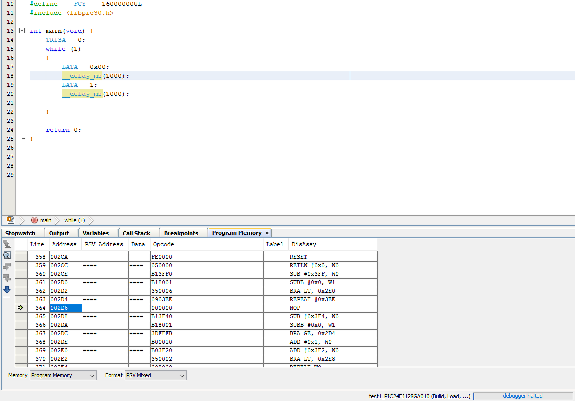Select main in the breadcrumb bar
The height and width of the screenshot is (401, 575).
click(x=46, y=220)
